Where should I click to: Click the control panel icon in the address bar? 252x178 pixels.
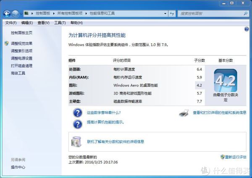click(26, 13)
